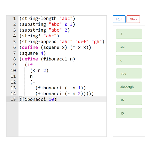Click line number 7 in gutter
Screen dimensions: 154x154
point(14,53)
